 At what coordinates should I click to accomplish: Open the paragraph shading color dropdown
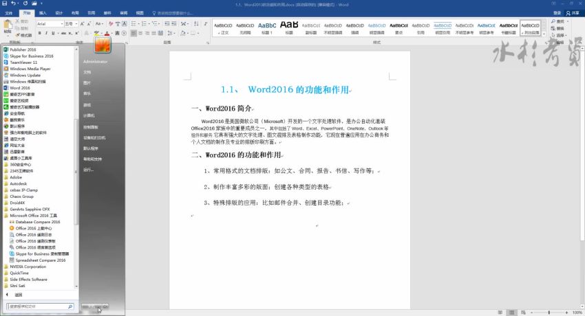tap(188, 33)
